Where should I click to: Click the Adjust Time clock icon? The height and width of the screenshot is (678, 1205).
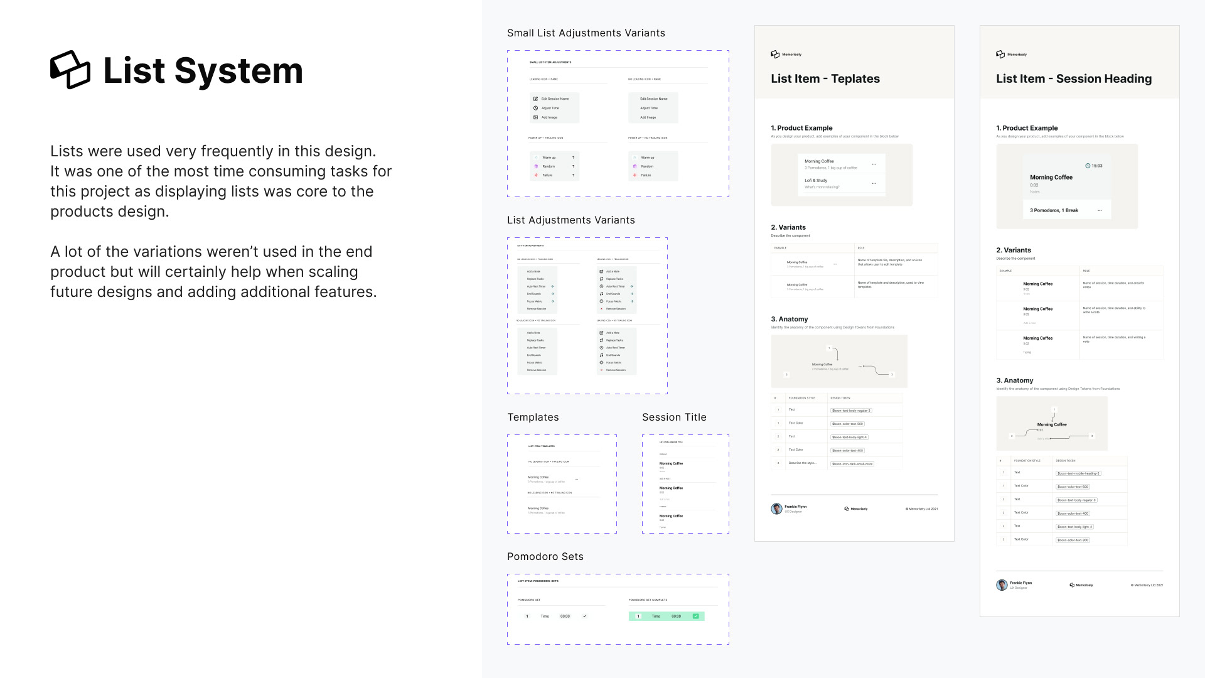coord(535,108)
